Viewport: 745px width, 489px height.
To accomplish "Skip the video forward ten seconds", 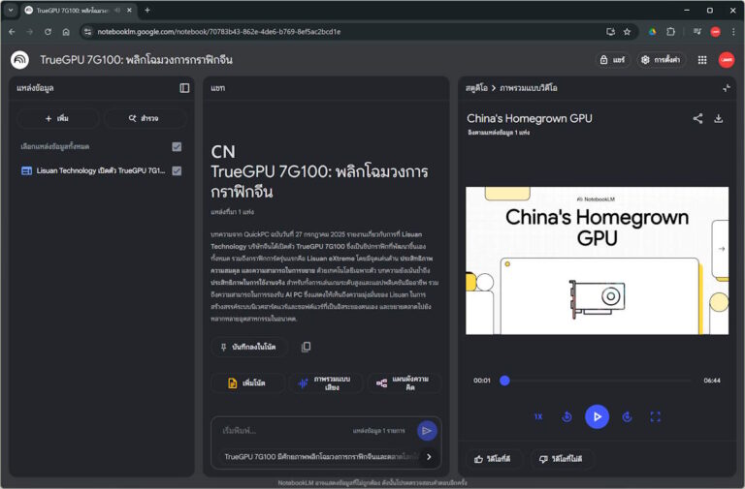I will coord(628,417).
